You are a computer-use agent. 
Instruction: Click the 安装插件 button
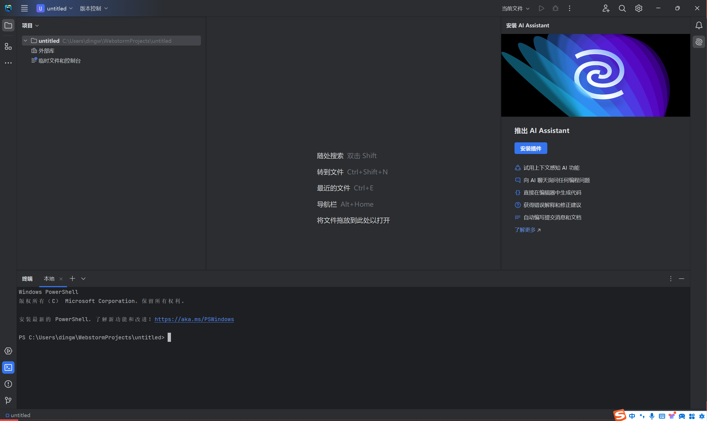pyautogui.click(x=531, y=148)
